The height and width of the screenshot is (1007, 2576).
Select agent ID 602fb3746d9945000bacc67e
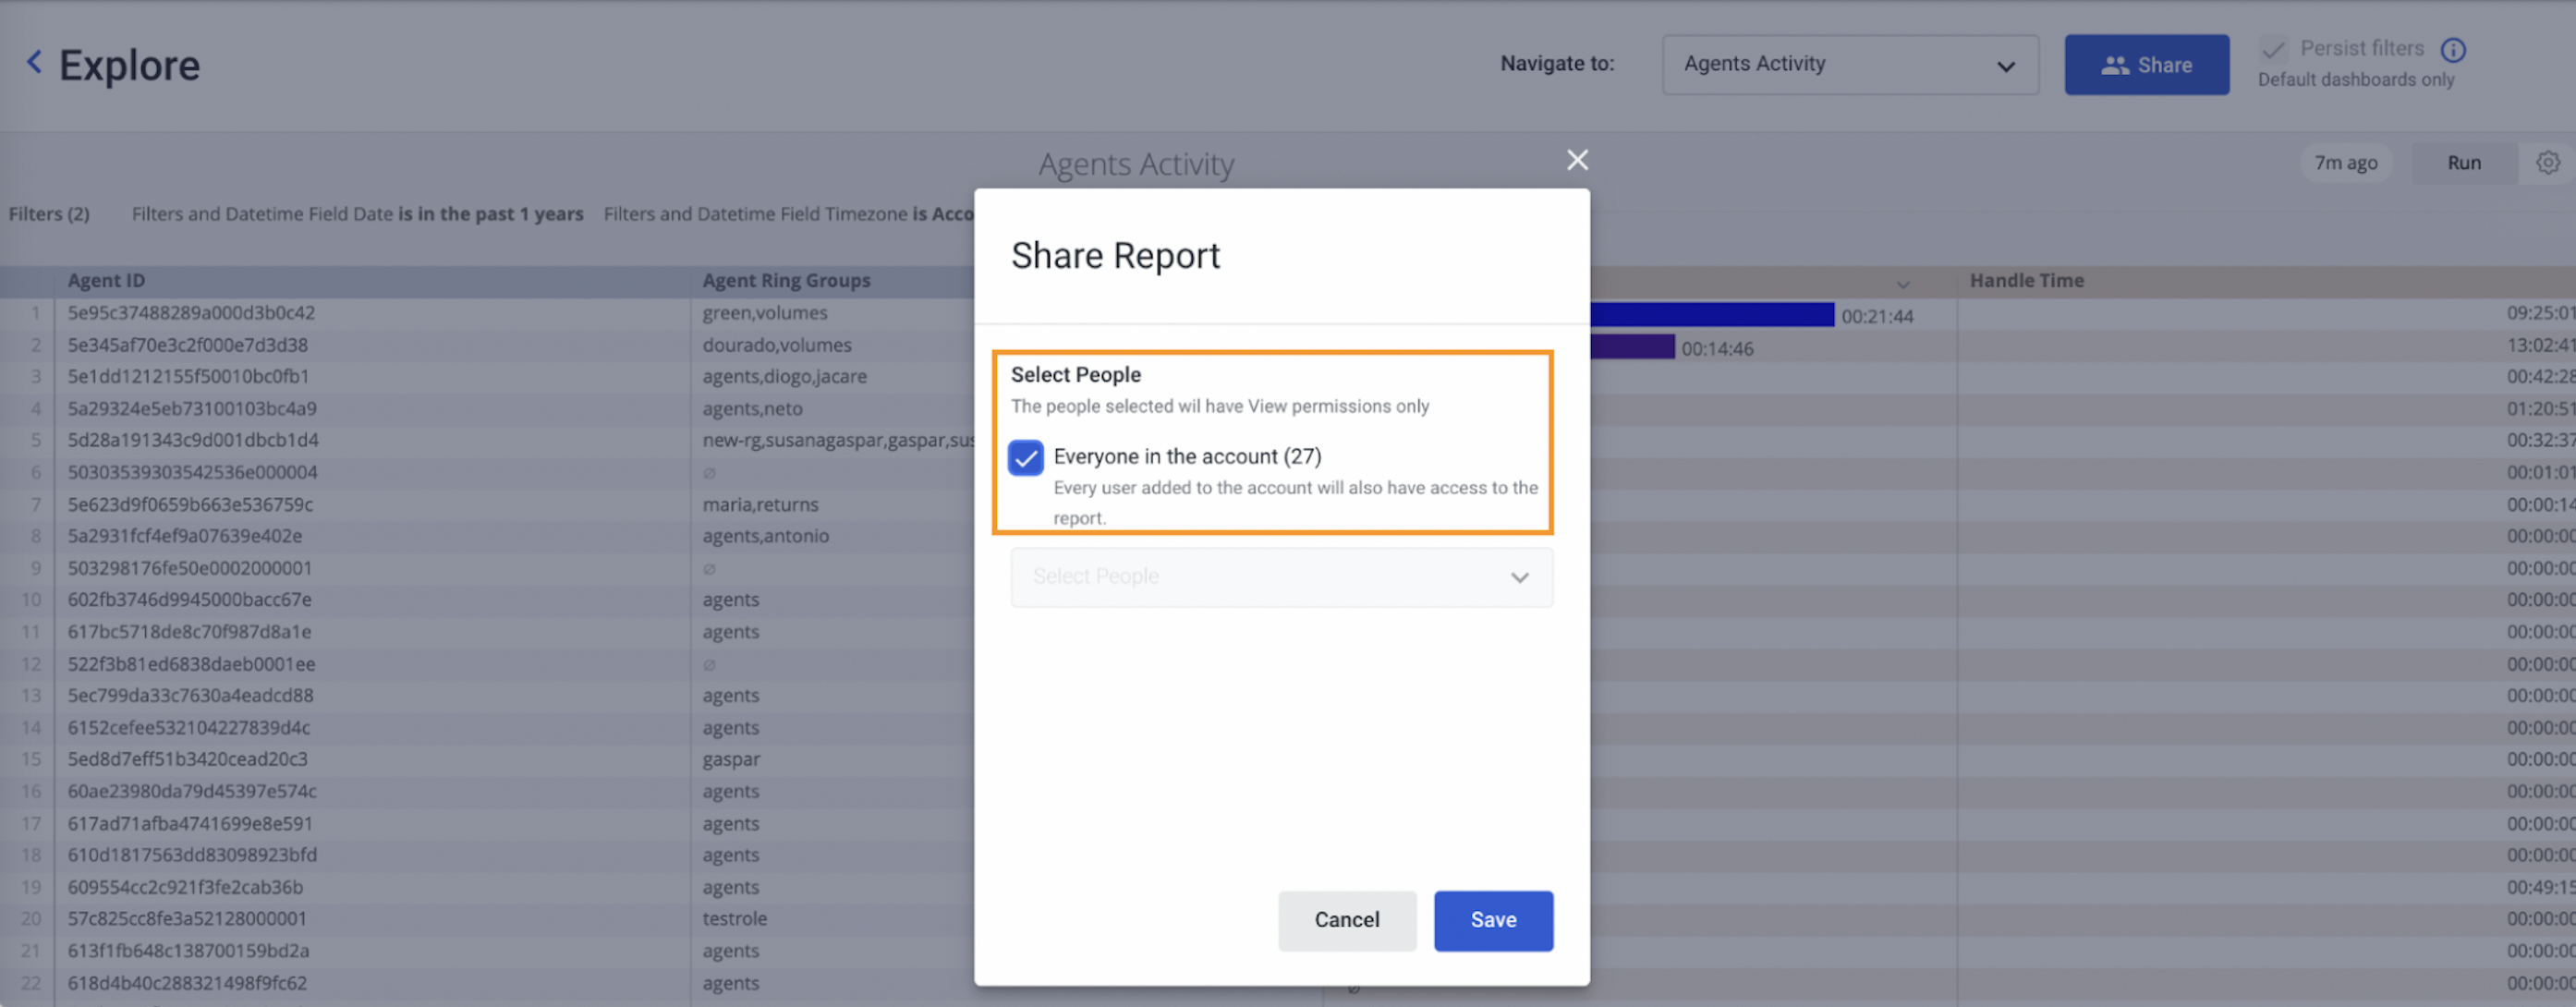click(x=189, y=600)
